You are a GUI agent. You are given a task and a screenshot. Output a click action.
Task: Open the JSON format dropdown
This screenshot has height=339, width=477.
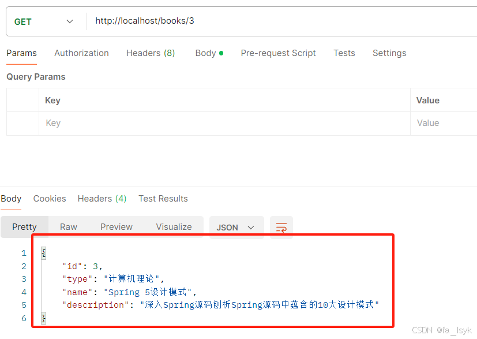tap(236, 228)
